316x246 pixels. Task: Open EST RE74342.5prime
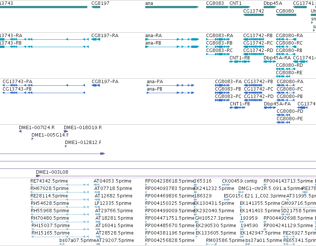pos(59,185)
